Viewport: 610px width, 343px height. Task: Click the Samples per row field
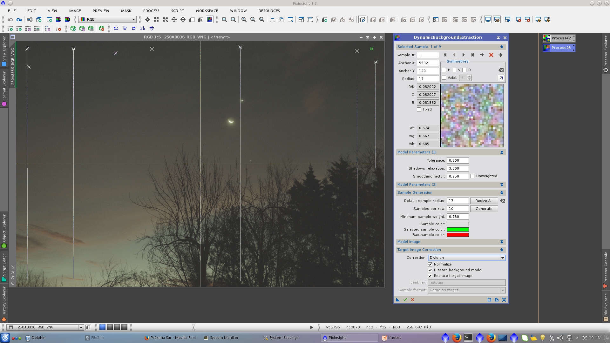coord(458,209)
